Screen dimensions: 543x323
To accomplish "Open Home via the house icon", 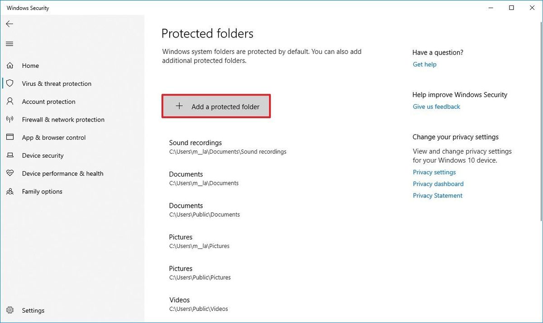I will 10,66.
